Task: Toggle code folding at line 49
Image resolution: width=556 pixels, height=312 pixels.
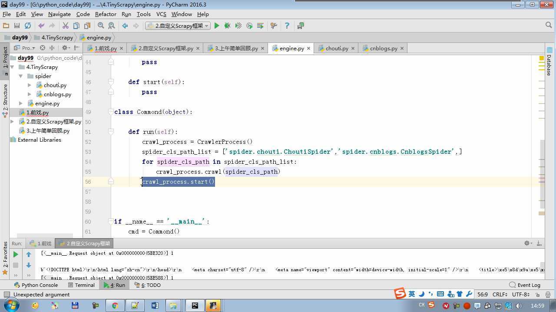Action: [x=111, y=112]
